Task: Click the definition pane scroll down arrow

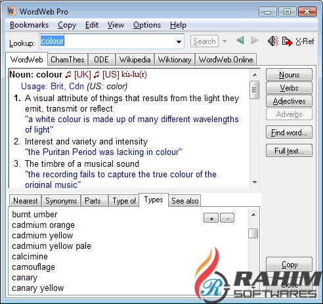Action: tap(255, 182)
